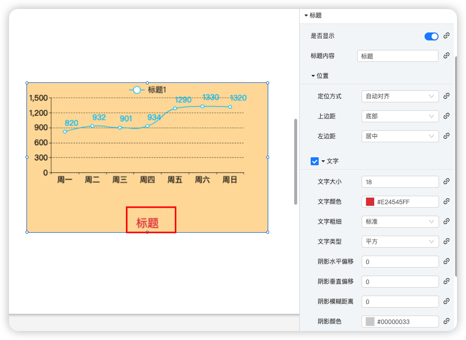This screenshot has width=466, height=340.
Task: Click the right-middle chart selection handle
Action: (x=268, y=157)
